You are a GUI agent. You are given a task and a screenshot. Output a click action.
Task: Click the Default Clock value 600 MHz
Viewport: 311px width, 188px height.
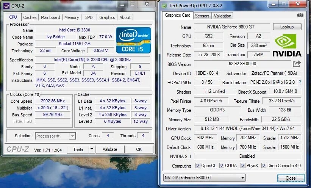click(x=205, y=147)
